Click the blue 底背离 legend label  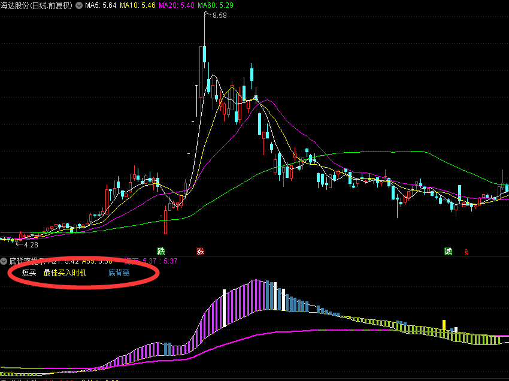pos(119,273)
